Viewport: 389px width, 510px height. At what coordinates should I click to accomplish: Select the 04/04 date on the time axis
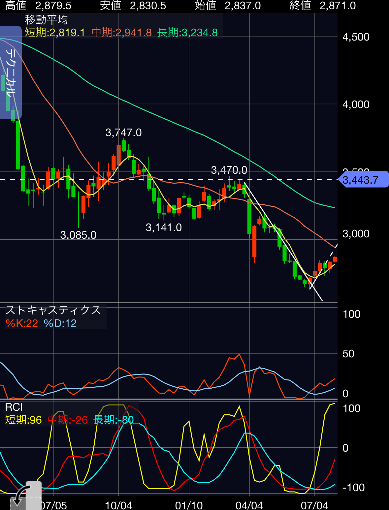(x=249, y=505)
